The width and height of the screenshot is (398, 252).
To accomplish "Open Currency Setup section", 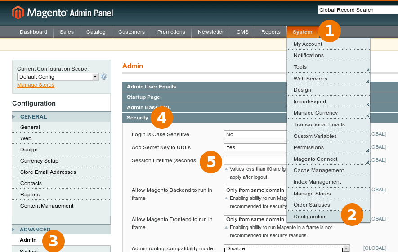I will pyautogui.click(x=61, y=161).
